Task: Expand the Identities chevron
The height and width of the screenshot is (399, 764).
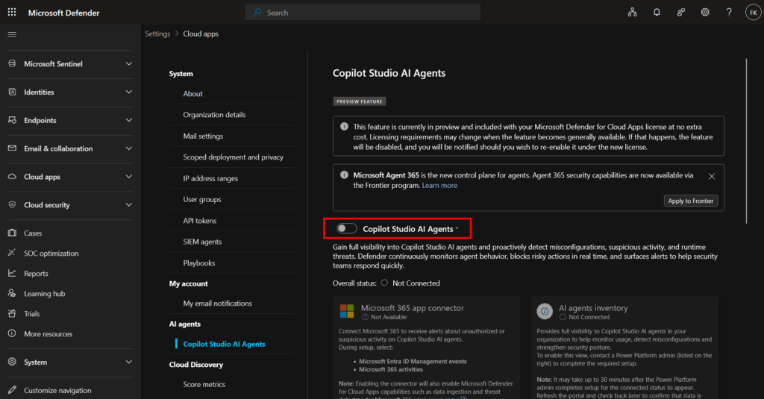Action: (128, 92)
